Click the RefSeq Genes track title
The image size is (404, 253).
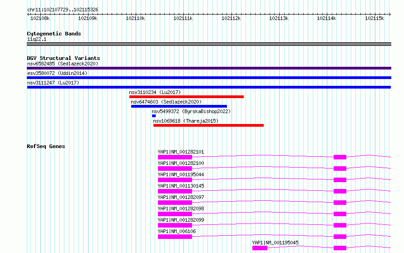tap(46, 146)
